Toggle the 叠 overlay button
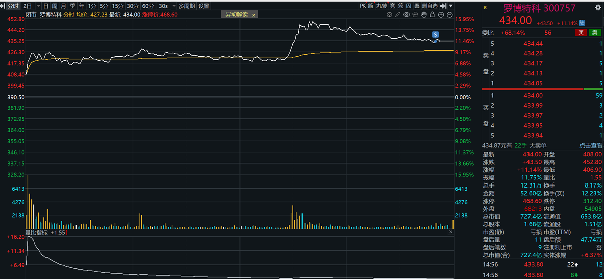This screenshot has height=279, width=604. tap(417, 6)
